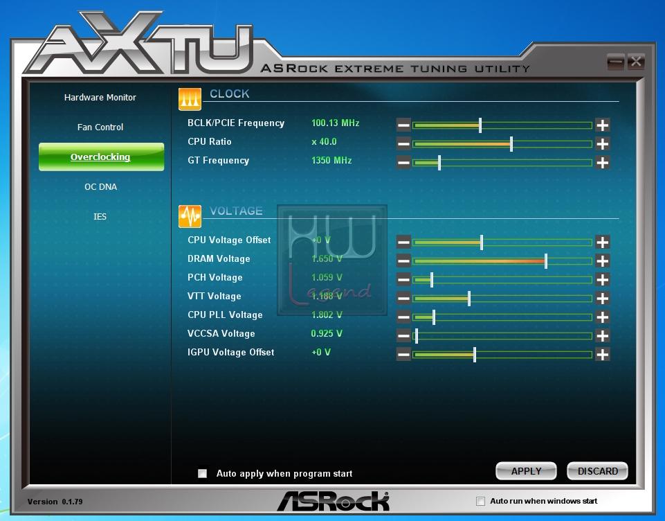
Task: Click the VTT Voltage slider handle
Action: [x=469, y=299]
